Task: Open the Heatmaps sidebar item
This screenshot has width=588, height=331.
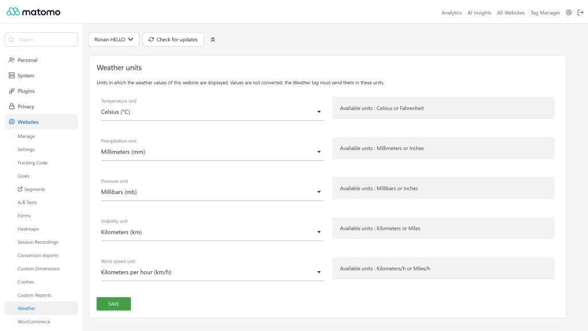Action: click(28, 229)
